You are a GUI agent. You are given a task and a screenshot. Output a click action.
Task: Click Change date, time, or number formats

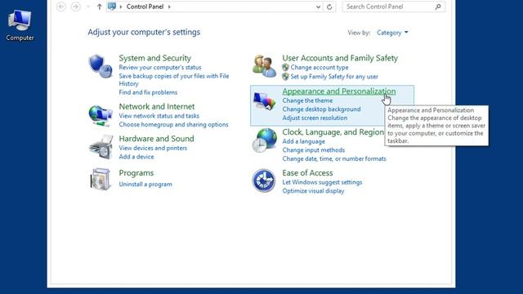pos(334,159)
